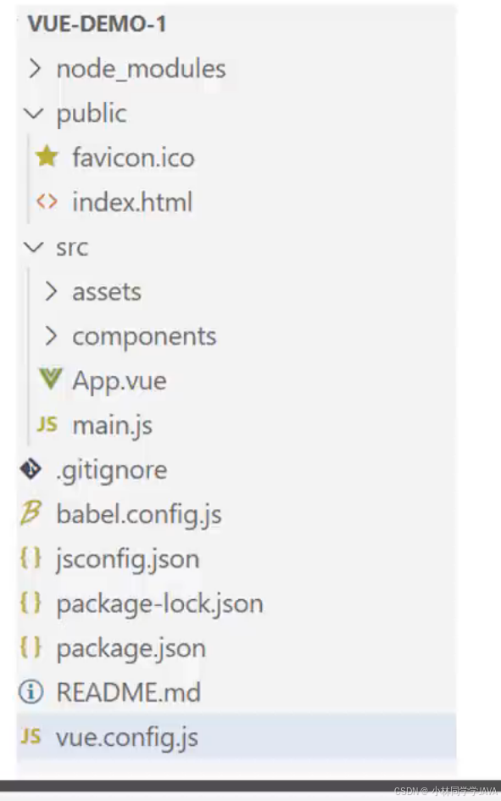Click the Babel icon beside babel.config.js

coord(31,513)
